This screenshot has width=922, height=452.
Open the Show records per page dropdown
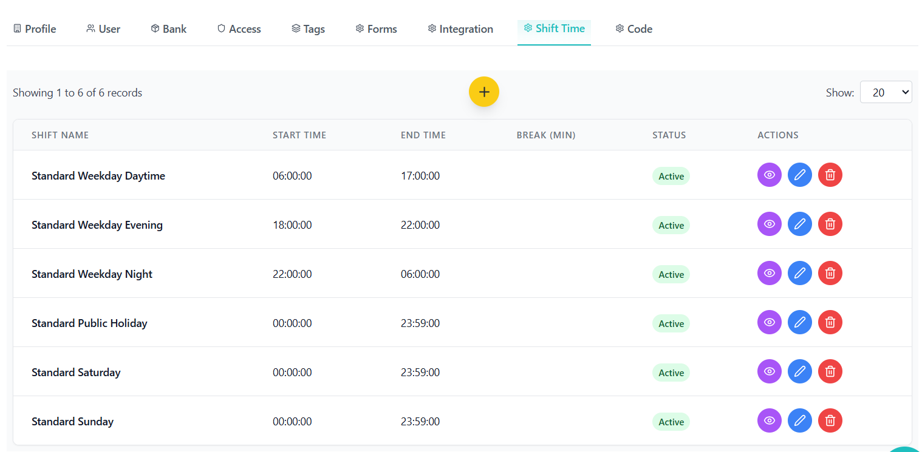(886, 92)
